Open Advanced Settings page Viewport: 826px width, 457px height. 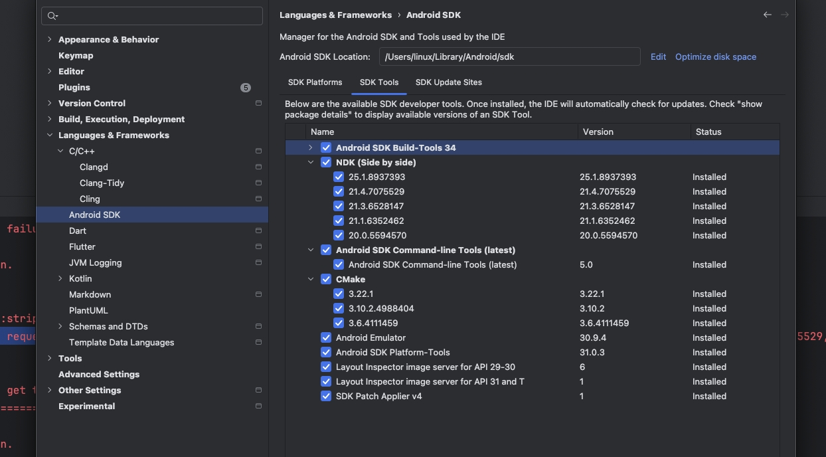[x=99, y=375]
